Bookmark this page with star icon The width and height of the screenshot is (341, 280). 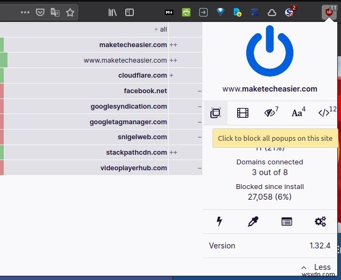pos(70,12)
